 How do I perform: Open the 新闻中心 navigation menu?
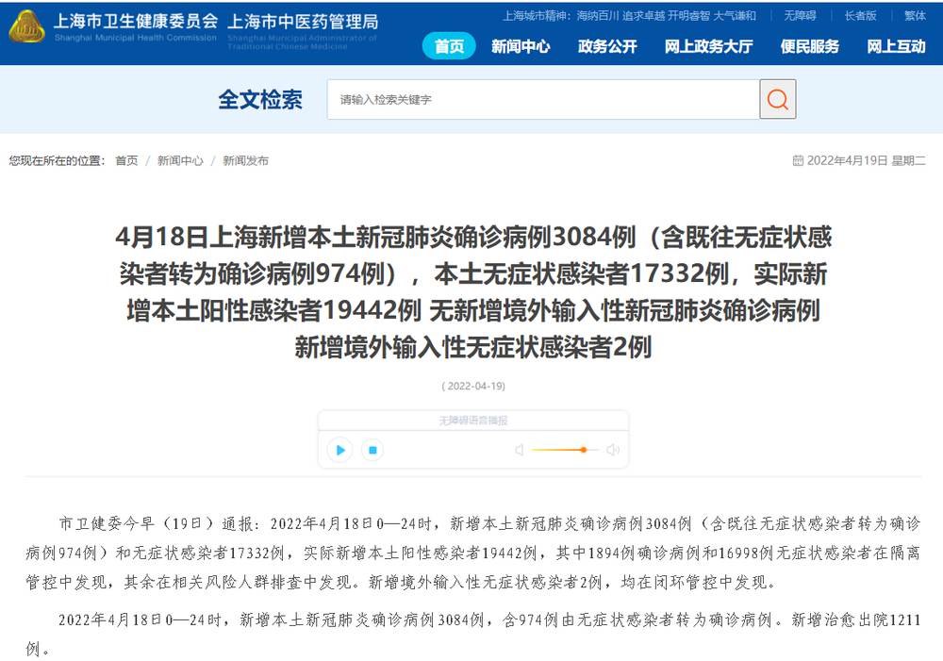(521, 46)
